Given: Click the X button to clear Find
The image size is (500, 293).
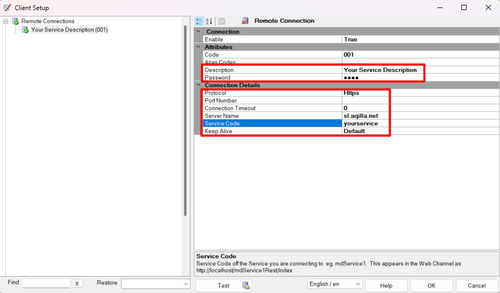Looking at the screenshot, I should 77,284.
